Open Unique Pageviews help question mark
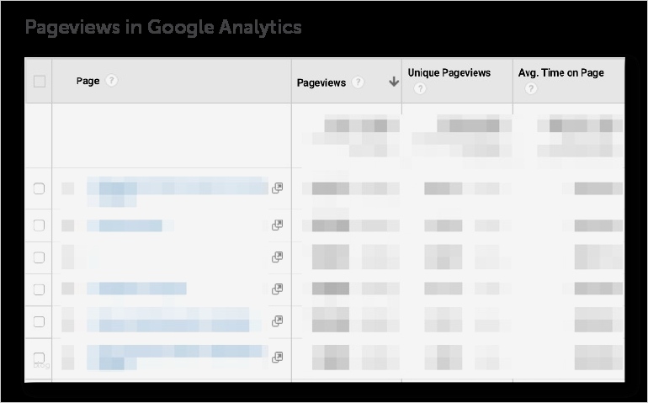The image size is (648, 403). [x=420, y=88]
